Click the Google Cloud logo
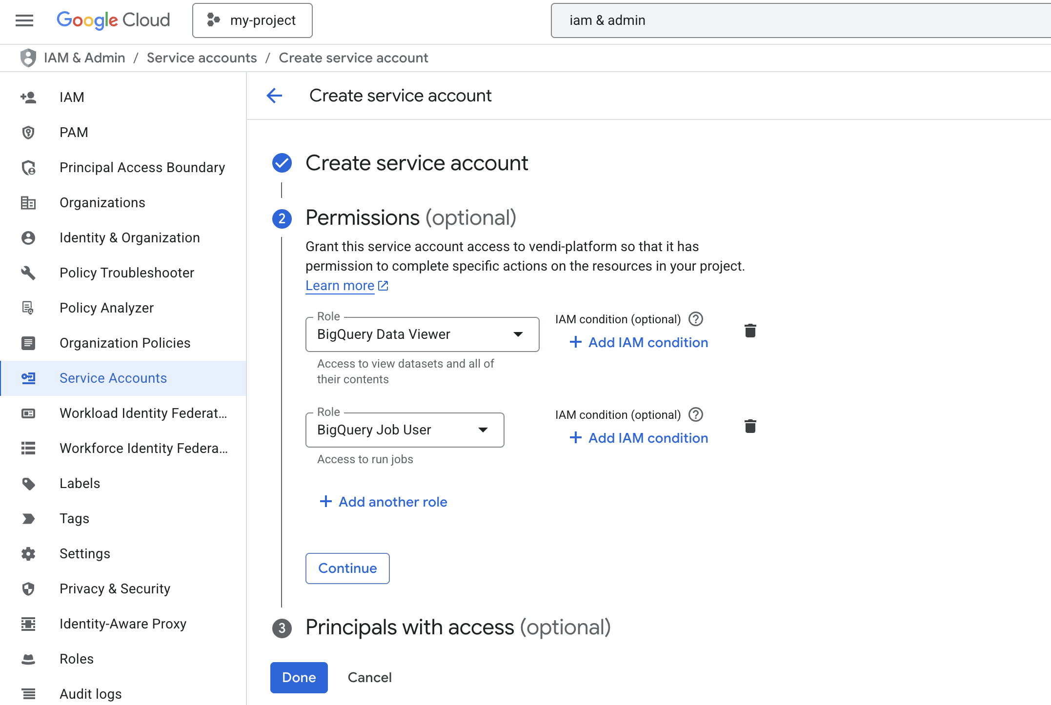Viewport: 1051px width, 705px height. 113,20
